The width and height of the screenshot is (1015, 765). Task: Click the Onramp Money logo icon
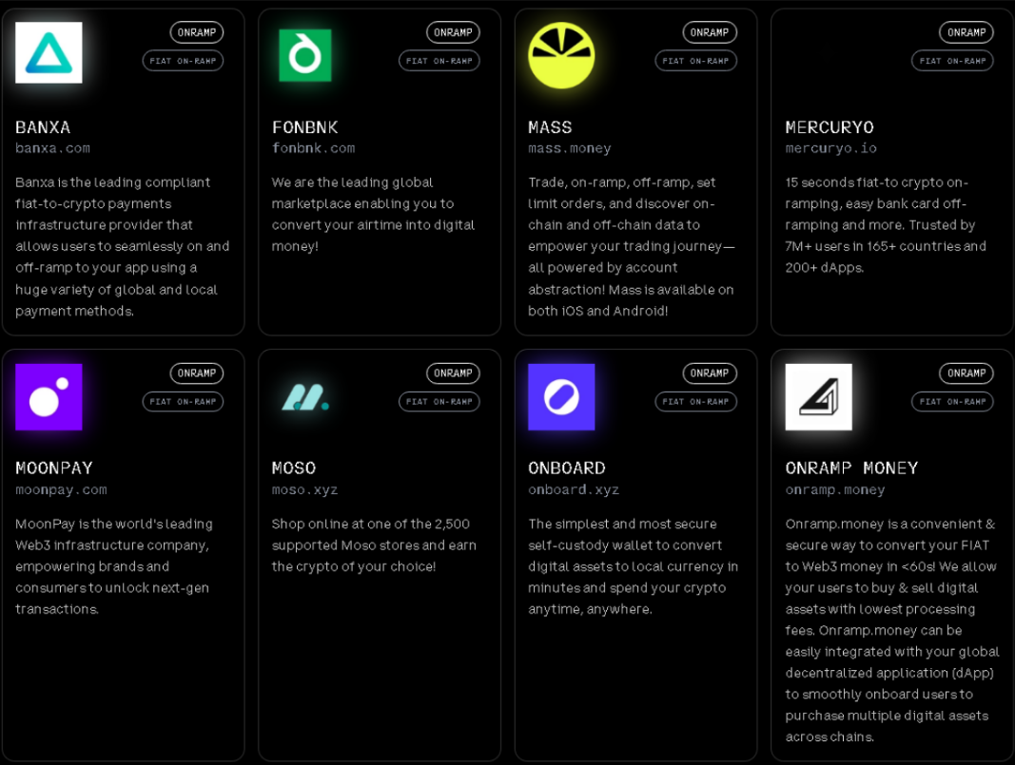click(x=818, y=397)
